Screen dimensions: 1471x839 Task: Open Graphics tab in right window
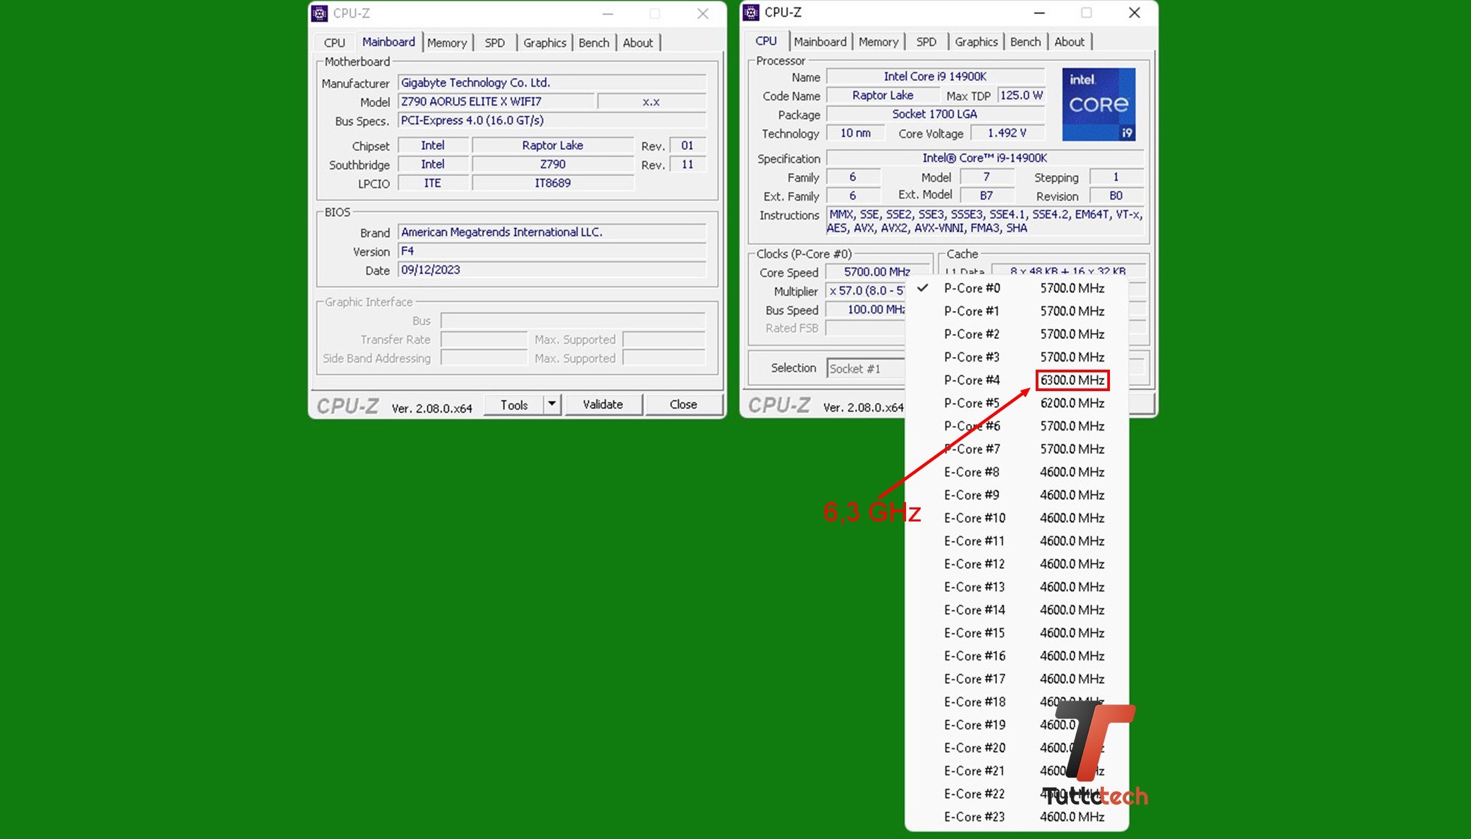976,42
